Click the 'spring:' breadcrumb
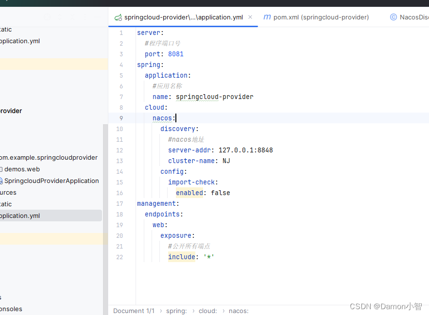 pyautogui.click(x=176, y=311)
